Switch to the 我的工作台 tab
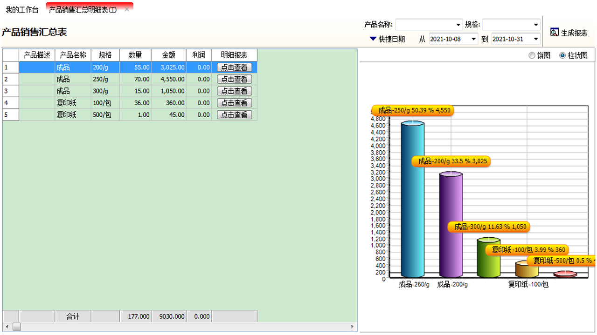 21,9
